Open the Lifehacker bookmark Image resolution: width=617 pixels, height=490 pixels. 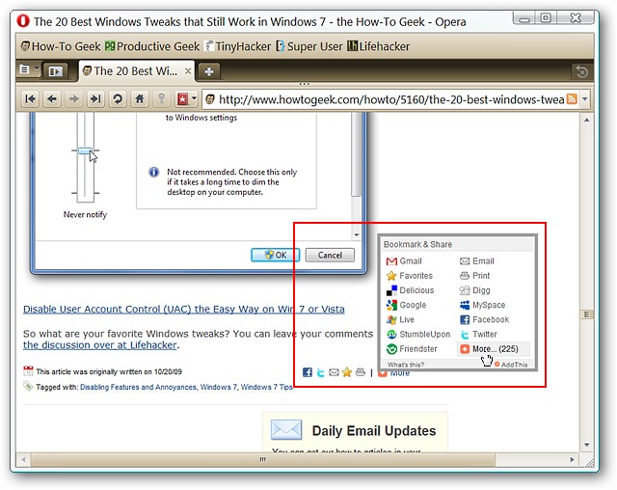[379, 46]
